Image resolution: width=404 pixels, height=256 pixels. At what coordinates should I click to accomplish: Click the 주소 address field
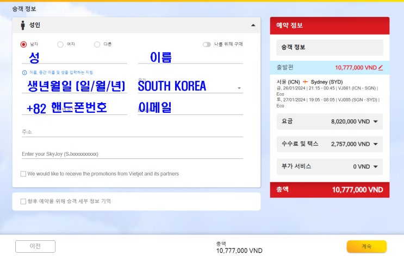(133, 132)
